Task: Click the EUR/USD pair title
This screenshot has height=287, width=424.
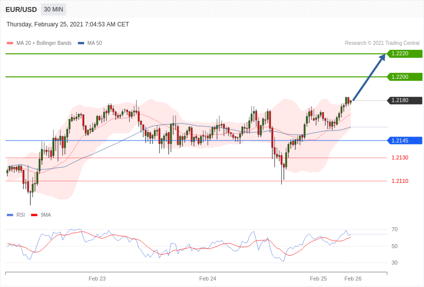Action: point(21,9)
